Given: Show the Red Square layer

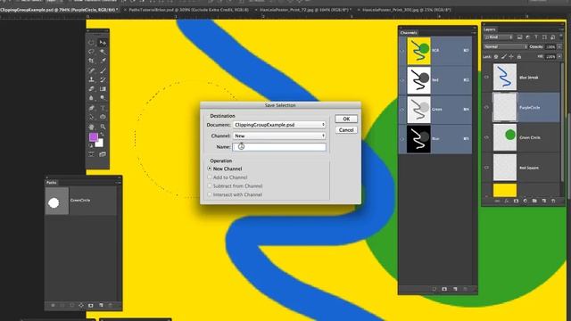Looking at the screenshot, I should point(486,168).
